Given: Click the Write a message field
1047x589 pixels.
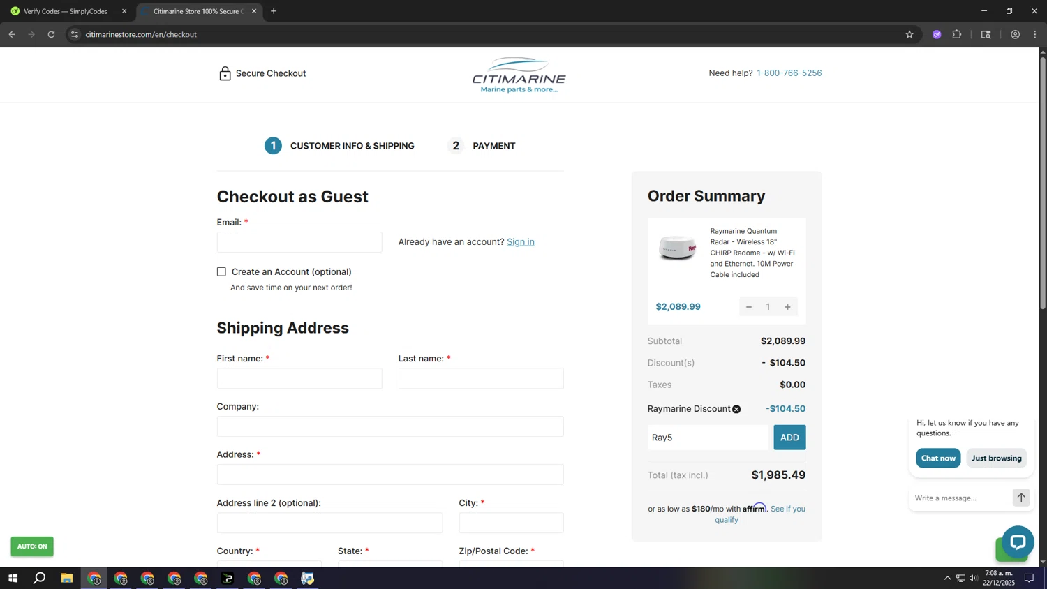Looking at the screenshot, I should (x=960, y=498).
